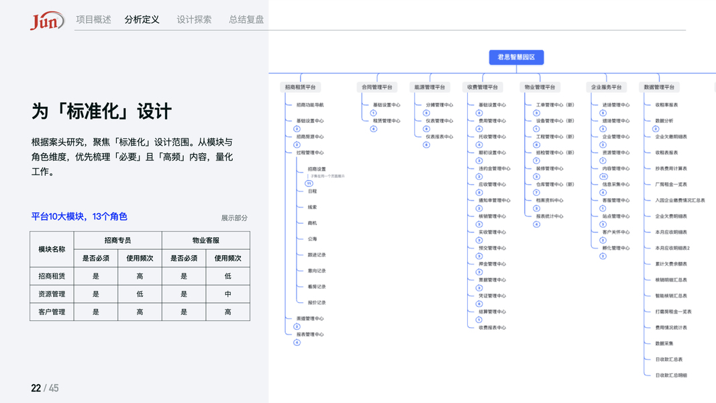Expand the child count badge under 招商房源中心
This screenshot has height=403, width=716.
(x=297, y=145)
